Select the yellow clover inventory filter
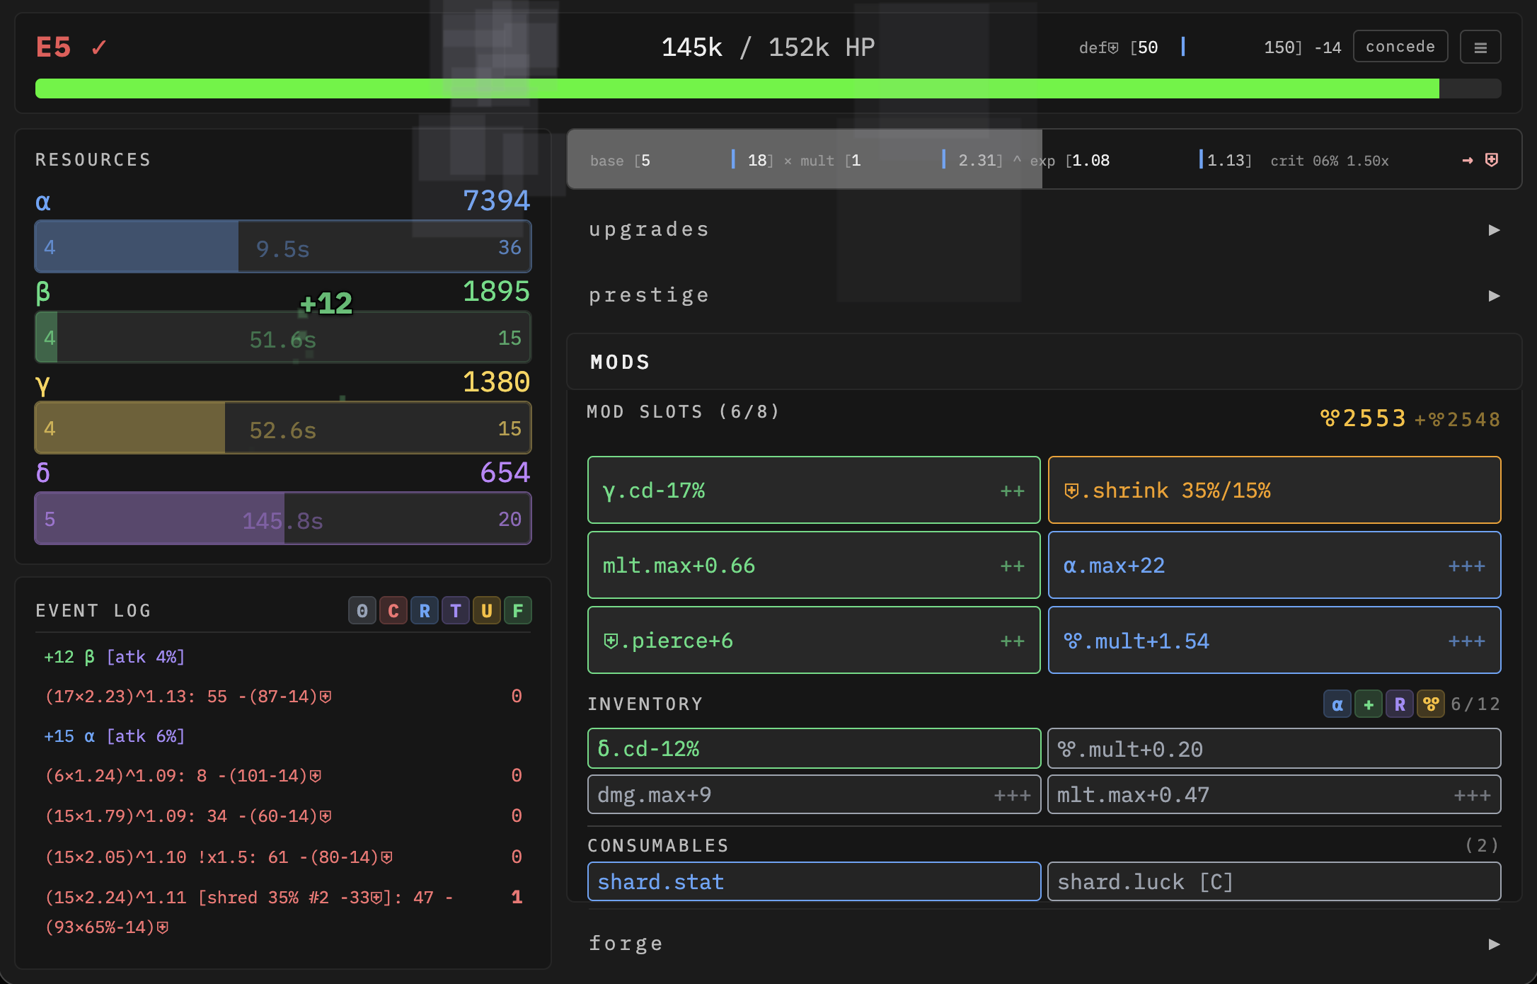 (x=1430, y=704)
